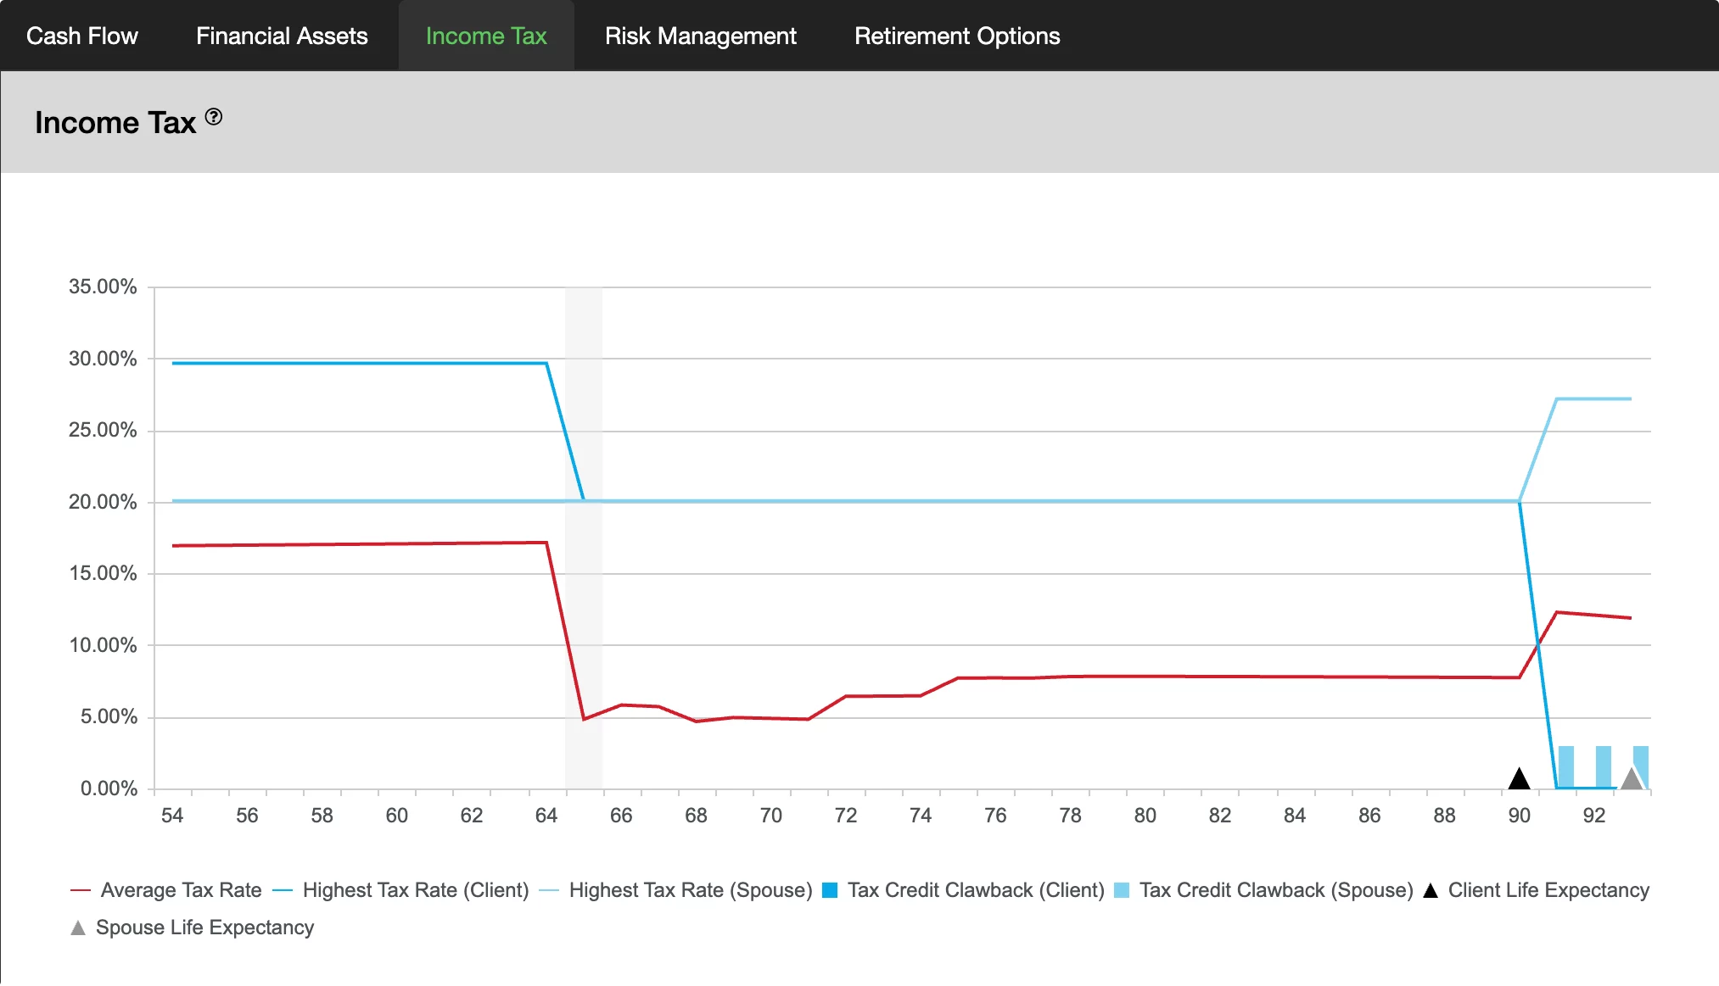Image resolution: width=1719 pixels, height=986 pixels.
Task: Click the black Client Life Expectancy triangle marker on chart
Action: tap(1519, 778)
